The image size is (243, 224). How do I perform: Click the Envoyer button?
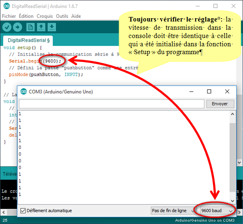point(220,104)
